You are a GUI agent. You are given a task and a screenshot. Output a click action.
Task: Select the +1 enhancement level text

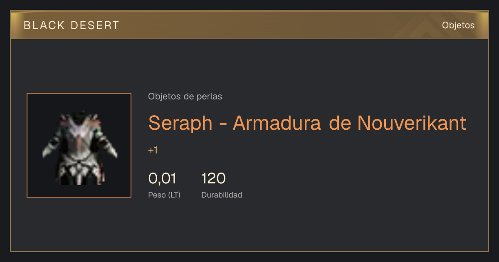pyautogui.click(x=153, y=150)
